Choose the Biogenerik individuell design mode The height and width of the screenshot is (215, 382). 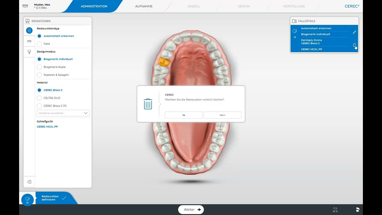(x=39, y=59)
